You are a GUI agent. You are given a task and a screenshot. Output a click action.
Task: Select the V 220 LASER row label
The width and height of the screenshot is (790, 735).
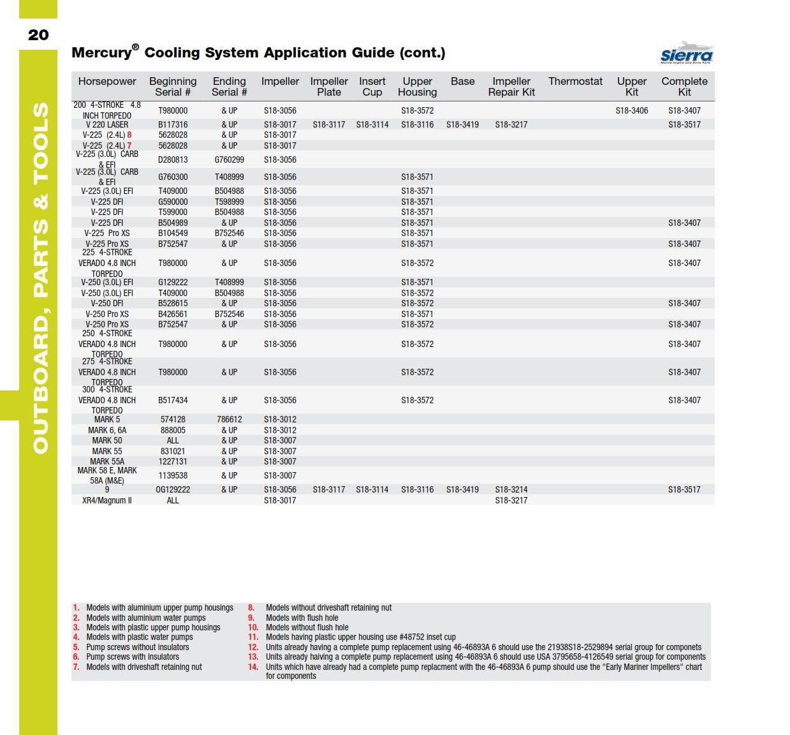(107, 124)
